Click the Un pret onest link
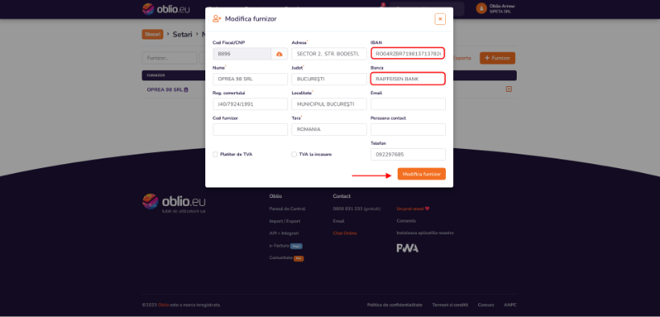 [x=413, y=208]
